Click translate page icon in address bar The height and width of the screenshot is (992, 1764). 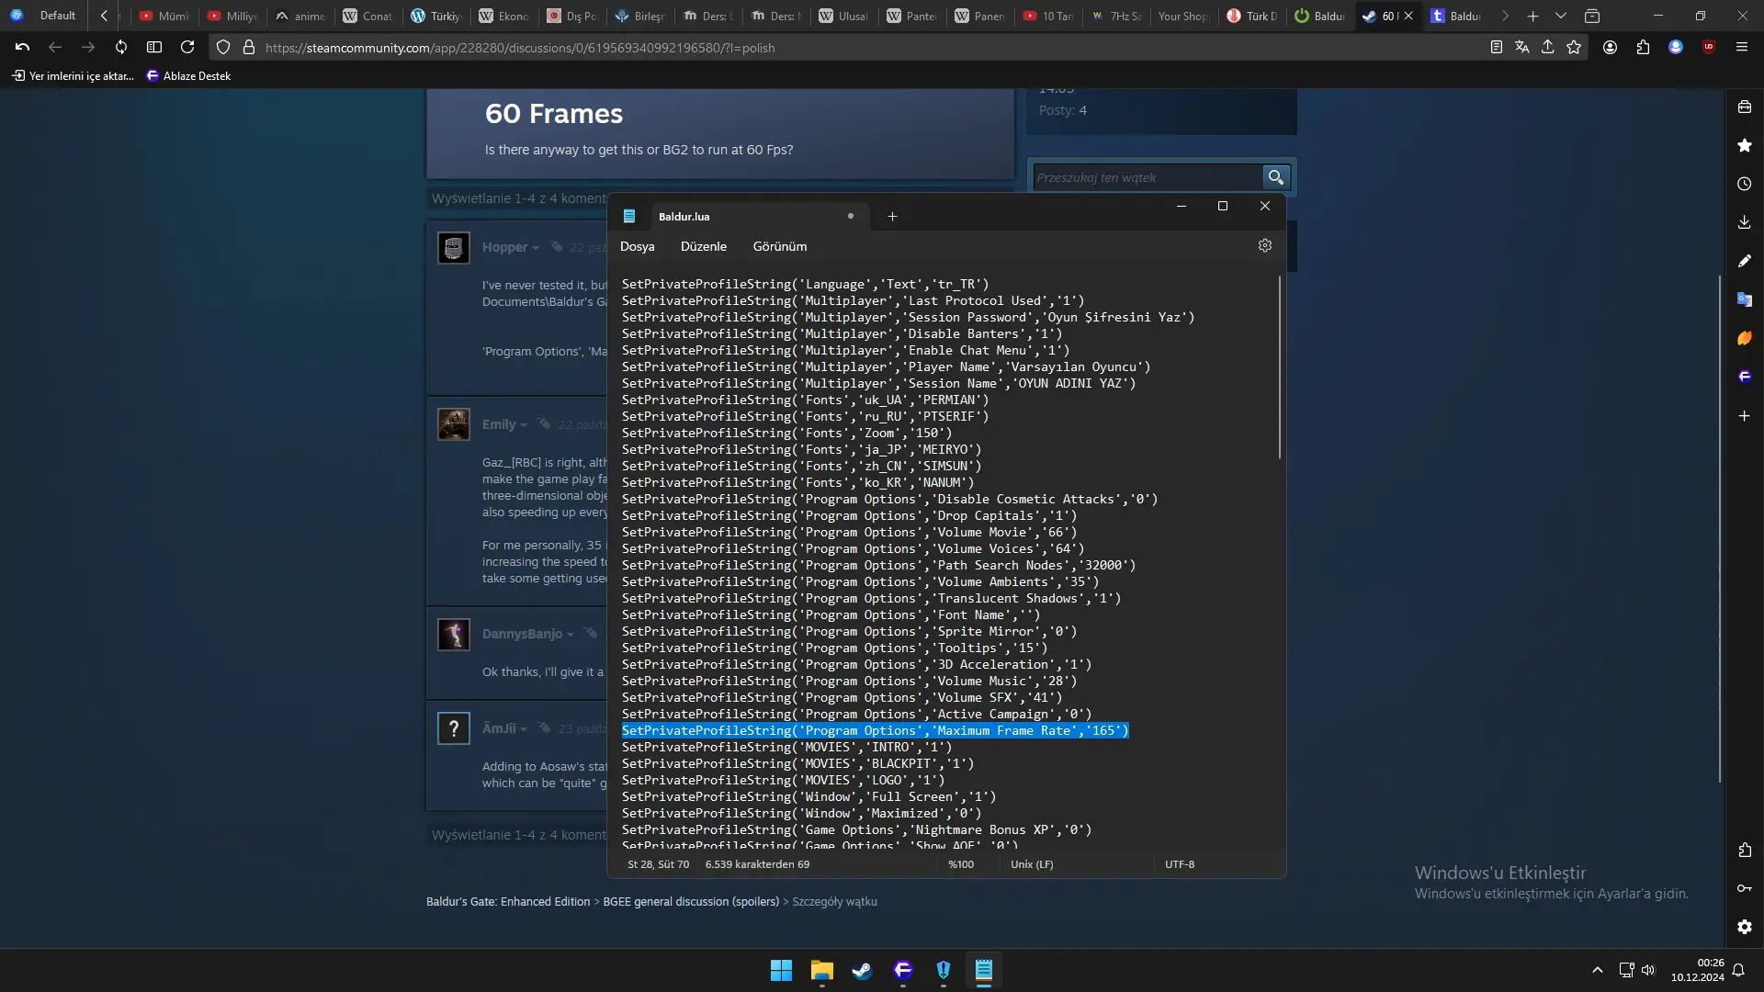pyautogui.click(x=1522, y=47)
